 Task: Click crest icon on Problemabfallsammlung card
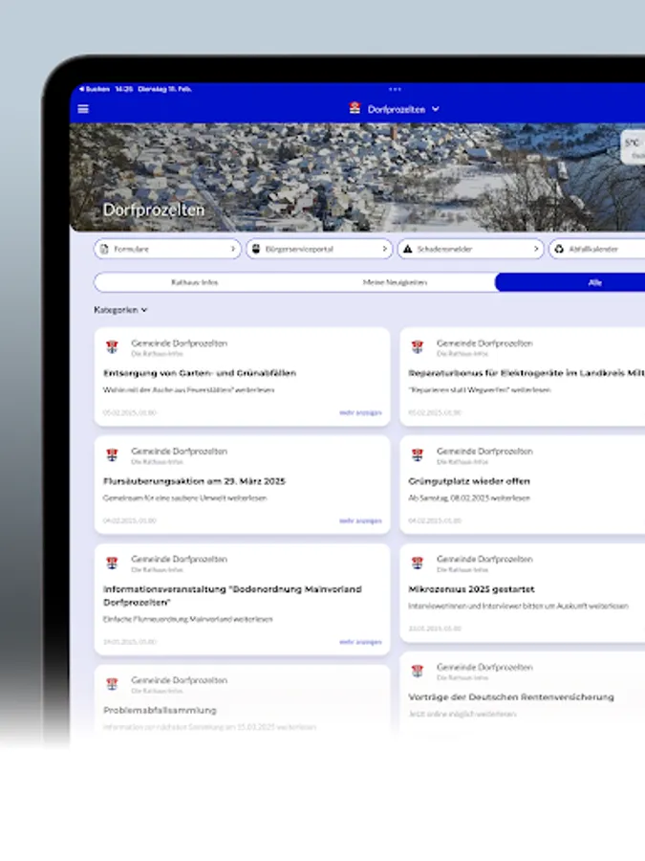click(x=113, y=684)
